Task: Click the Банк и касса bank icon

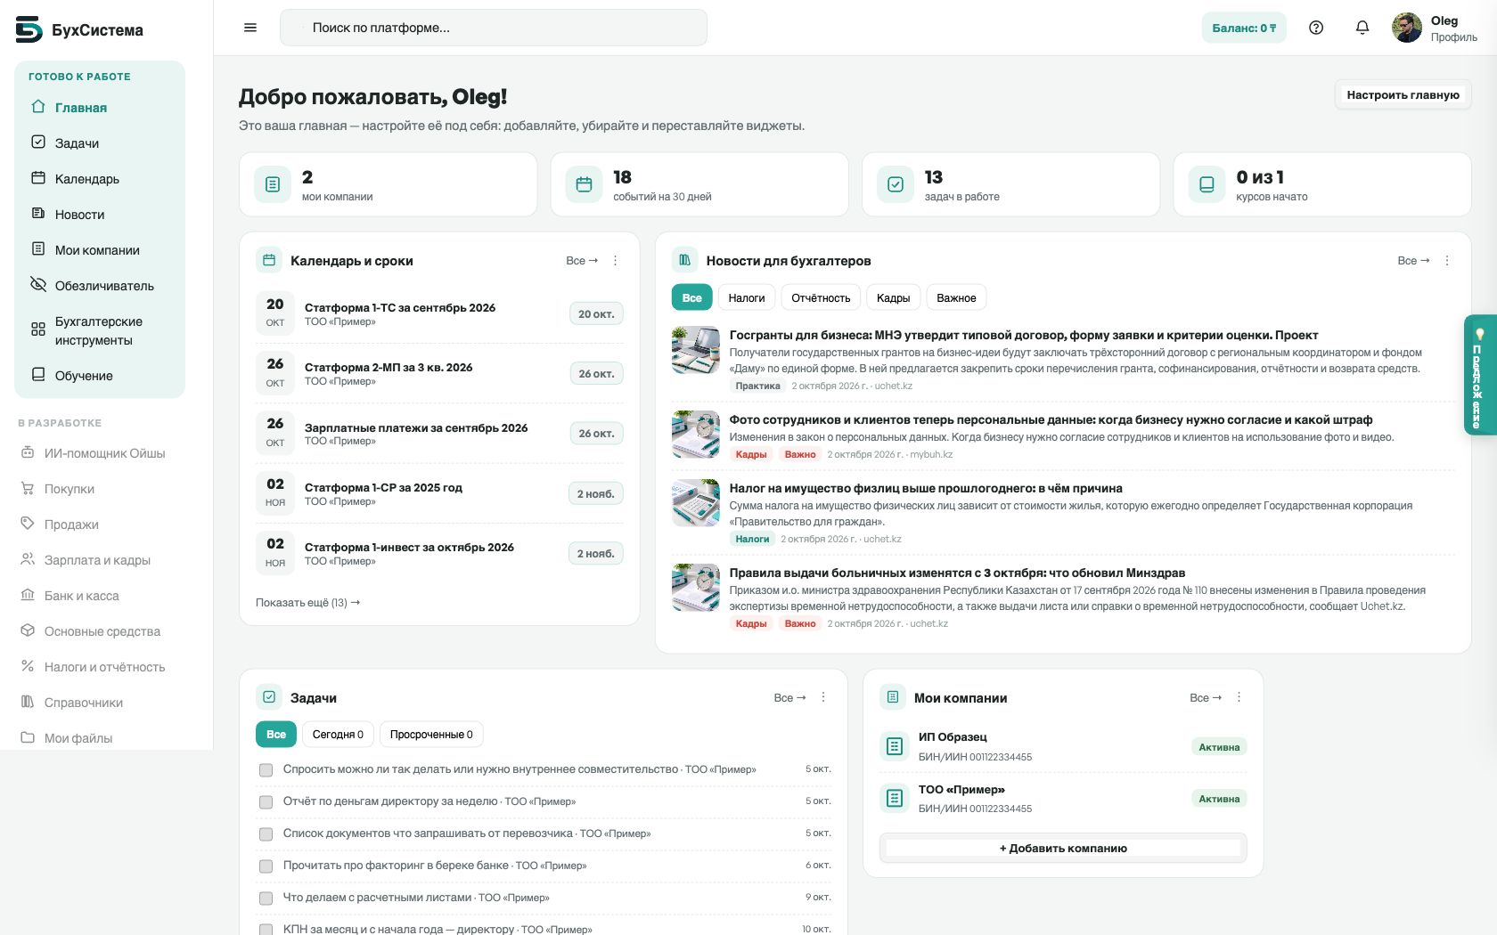Action: pos(28,596)
